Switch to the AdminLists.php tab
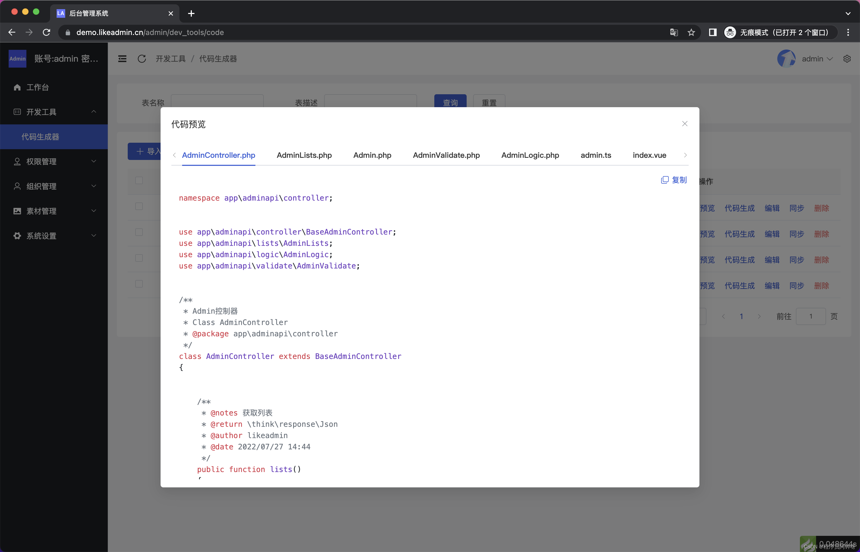860x552 pixels. click(304, 155)
